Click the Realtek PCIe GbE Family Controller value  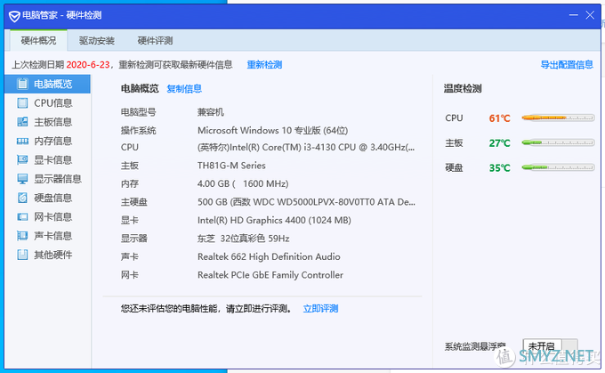[270, 275]
